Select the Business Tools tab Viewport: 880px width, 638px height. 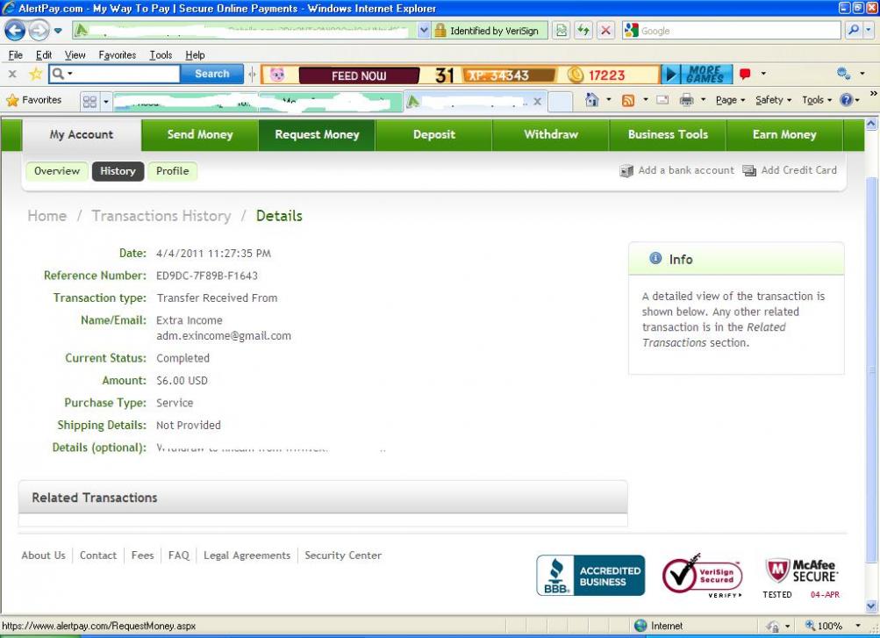(x=668, y=134)
